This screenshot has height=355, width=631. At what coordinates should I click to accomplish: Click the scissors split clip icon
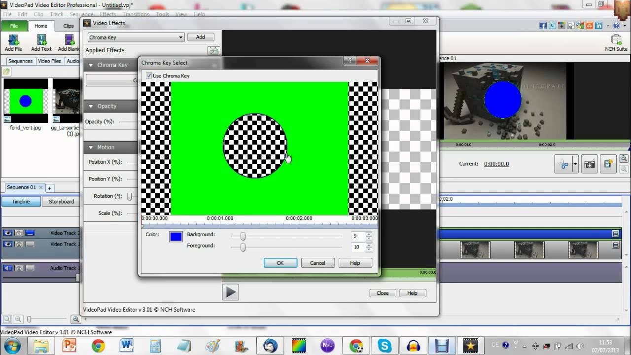[562, 165]
